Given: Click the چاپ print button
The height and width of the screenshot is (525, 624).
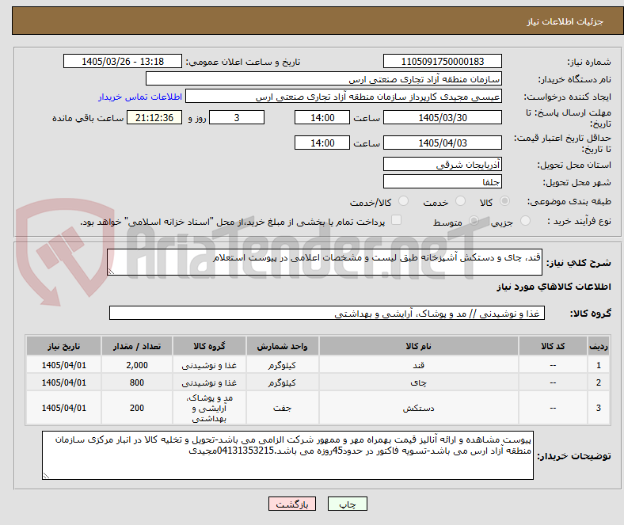Looking at the screenshot, I should 347,504.
